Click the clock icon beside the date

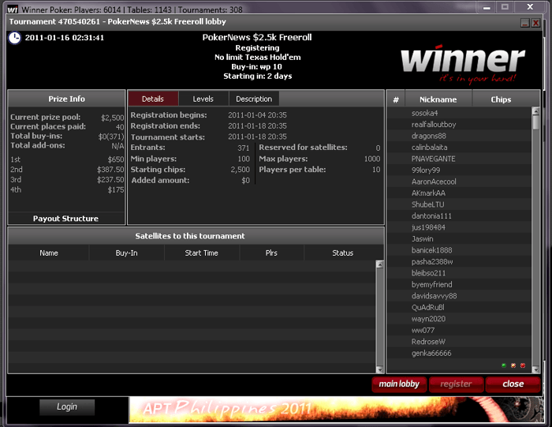tap(15, 38)
